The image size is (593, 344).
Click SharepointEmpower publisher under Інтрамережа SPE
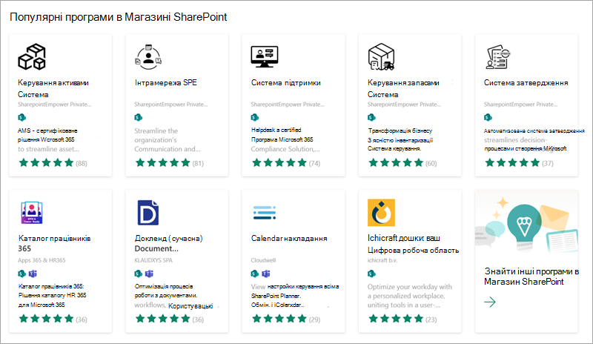(171, 105)
